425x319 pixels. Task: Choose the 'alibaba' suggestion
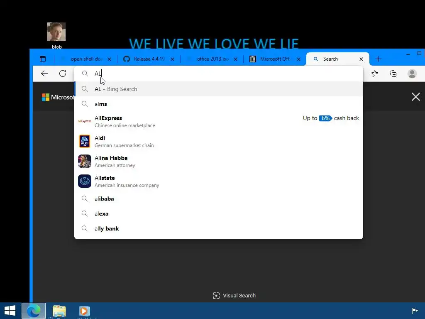tap(218, 199)
